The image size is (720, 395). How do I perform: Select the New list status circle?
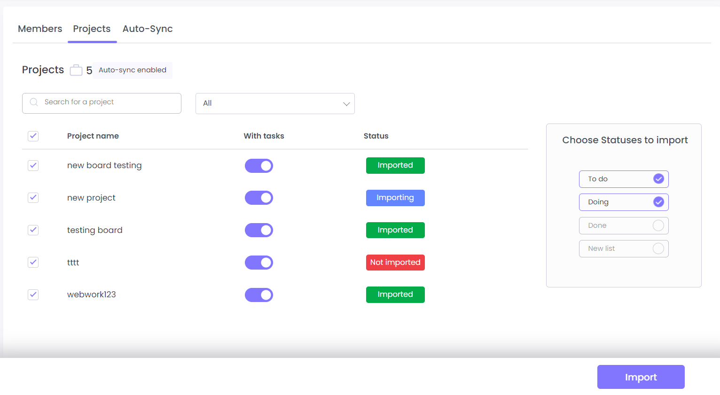coord(658,248)
